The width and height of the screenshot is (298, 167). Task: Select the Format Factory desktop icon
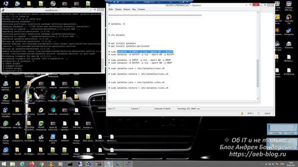coord(6,139)
